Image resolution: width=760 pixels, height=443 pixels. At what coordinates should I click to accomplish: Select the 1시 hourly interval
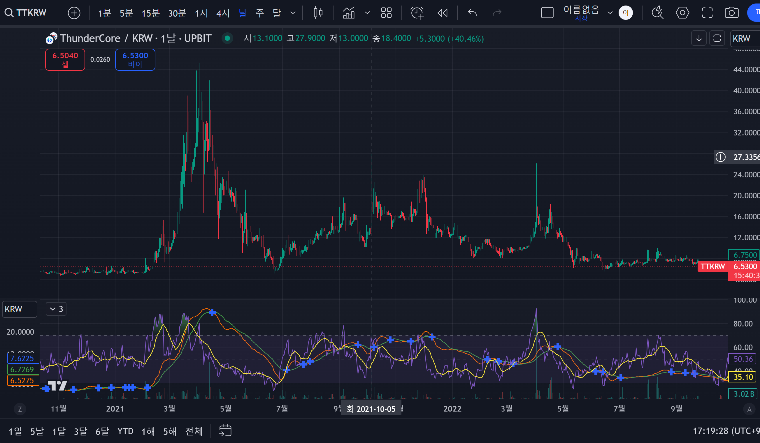point(201,13)
